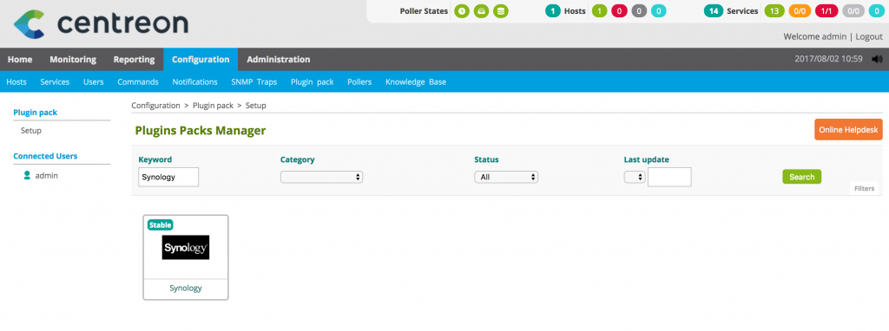
Task: Open the Monitoring menu
Action: 73,60
